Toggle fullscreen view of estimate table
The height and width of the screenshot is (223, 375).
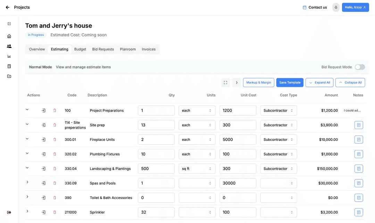[x=225, y=83]
